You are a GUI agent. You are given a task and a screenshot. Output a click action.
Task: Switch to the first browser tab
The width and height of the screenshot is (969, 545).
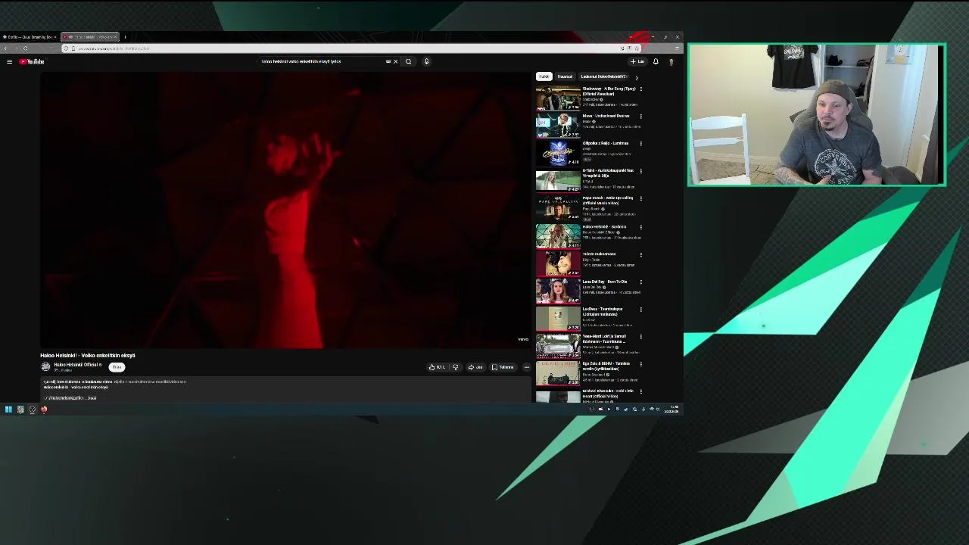[x=30, y=36]
